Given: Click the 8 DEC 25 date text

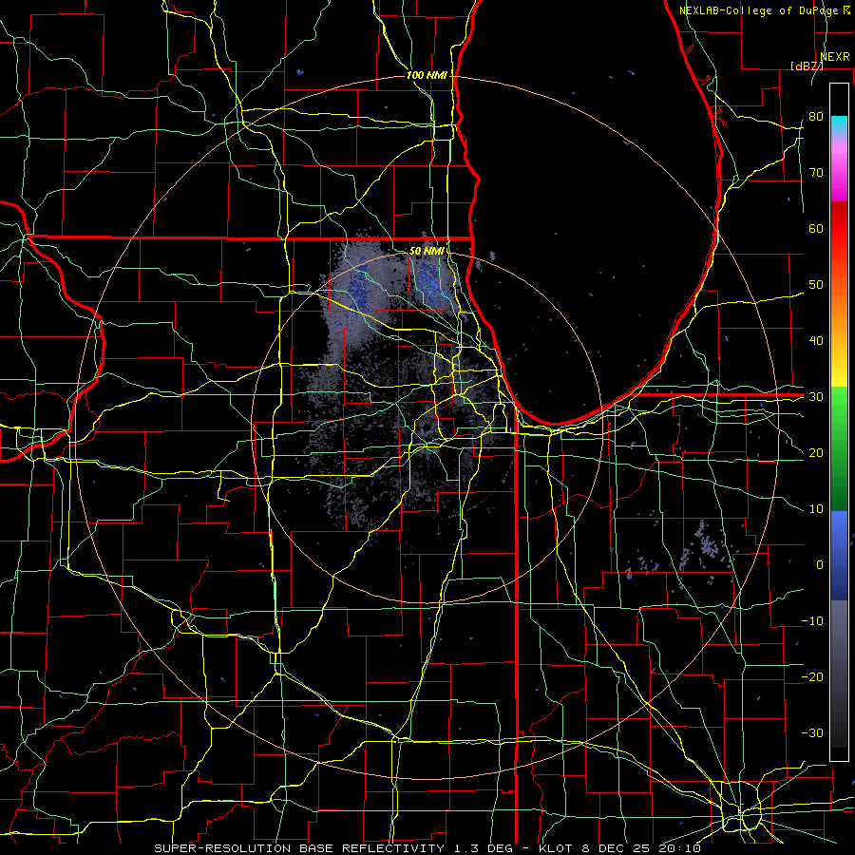Looking at the screenshot, I should click(615, 848).
